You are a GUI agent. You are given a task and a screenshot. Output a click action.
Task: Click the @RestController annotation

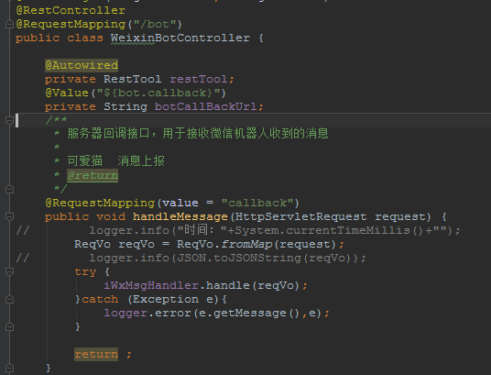71,10
